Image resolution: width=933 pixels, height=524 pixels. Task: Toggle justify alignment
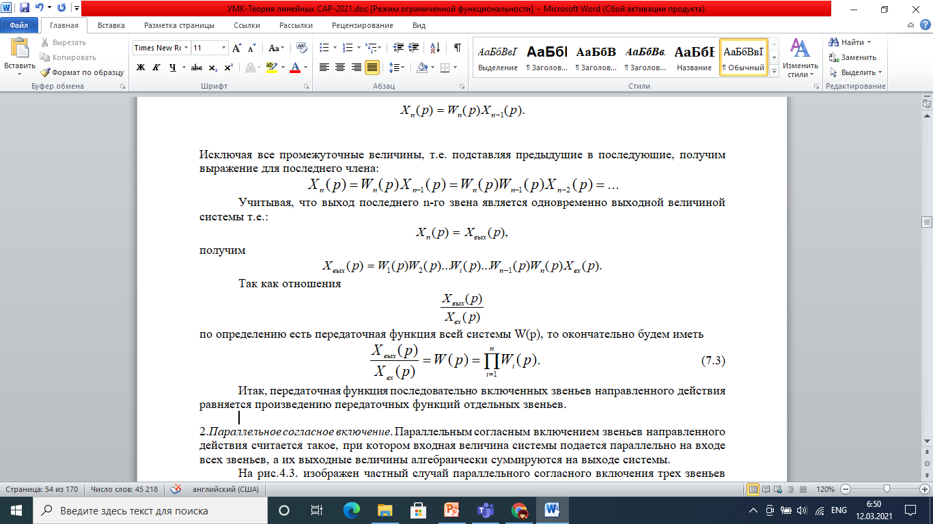tap(372, 68)
